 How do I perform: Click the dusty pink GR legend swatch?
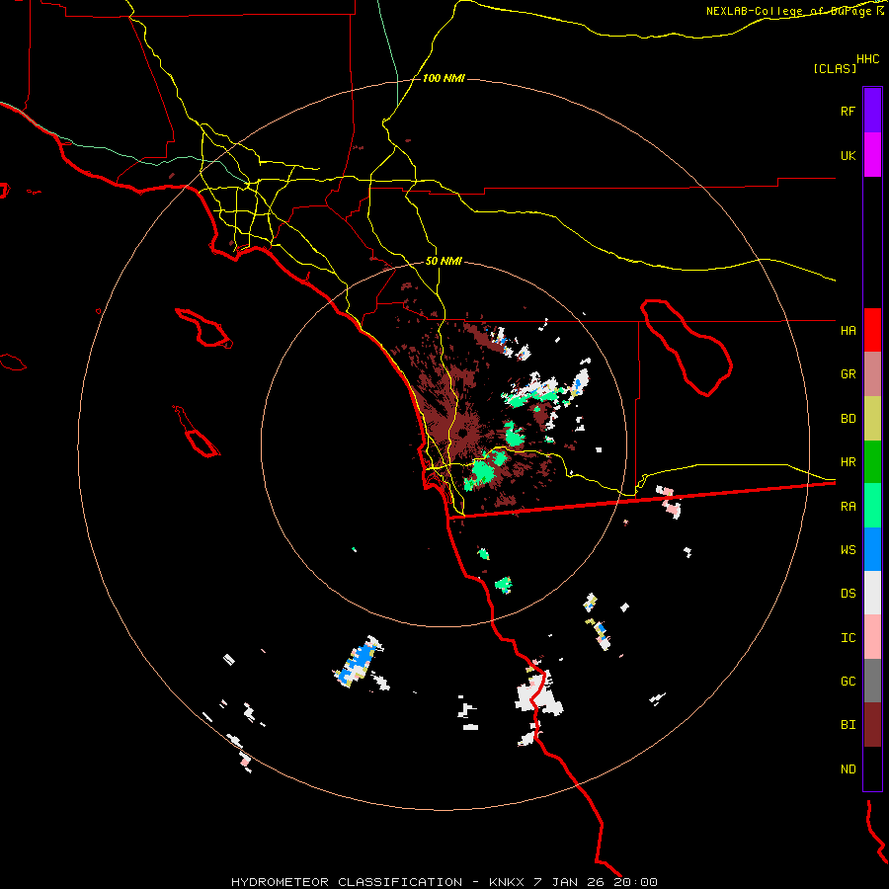[x=872, y=374]
